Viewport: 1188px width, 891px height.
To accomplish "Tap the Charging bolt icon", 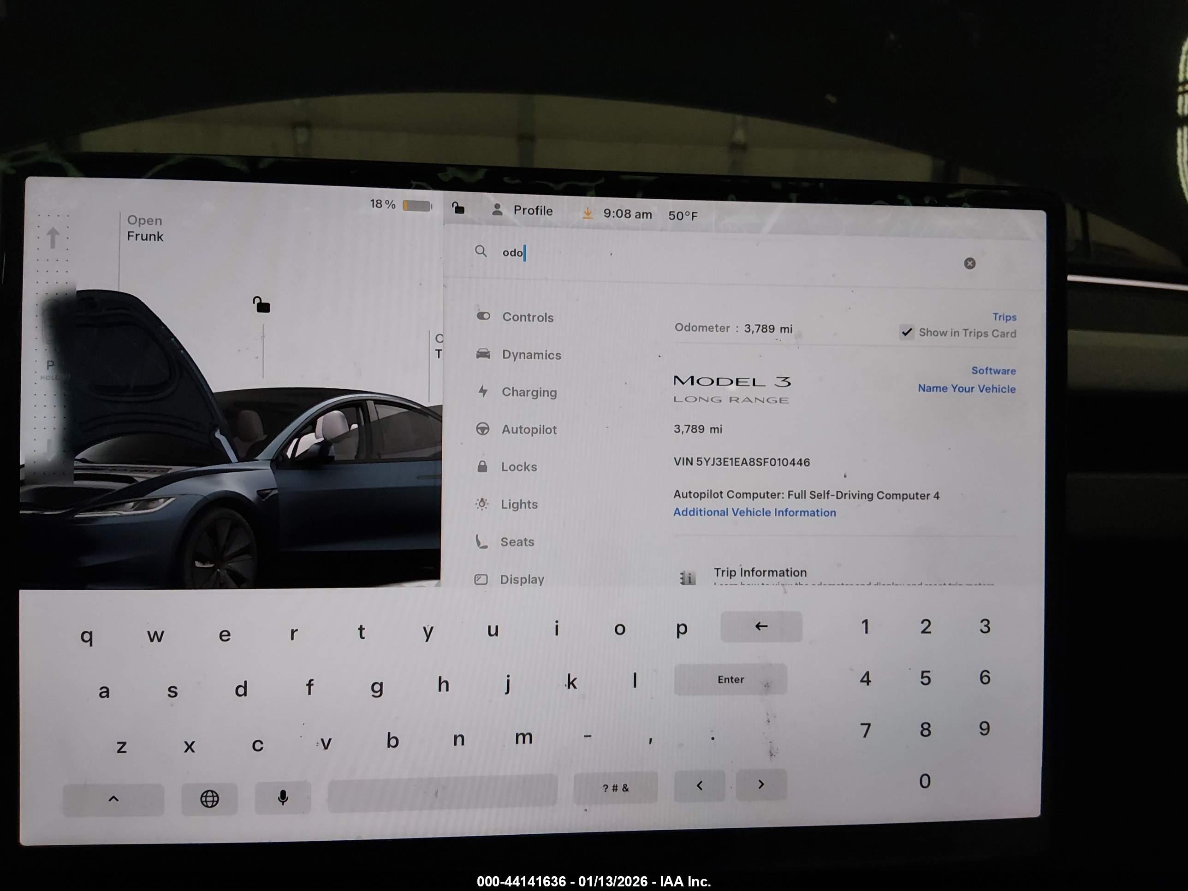I will click(x=483, y=391).
